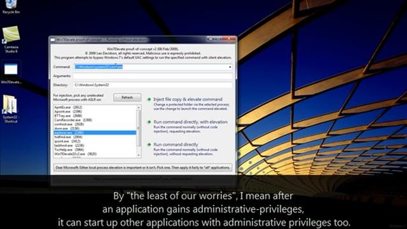Close the Win7Elevate window
Screen dimensions: 407x229
pos(230,39)
